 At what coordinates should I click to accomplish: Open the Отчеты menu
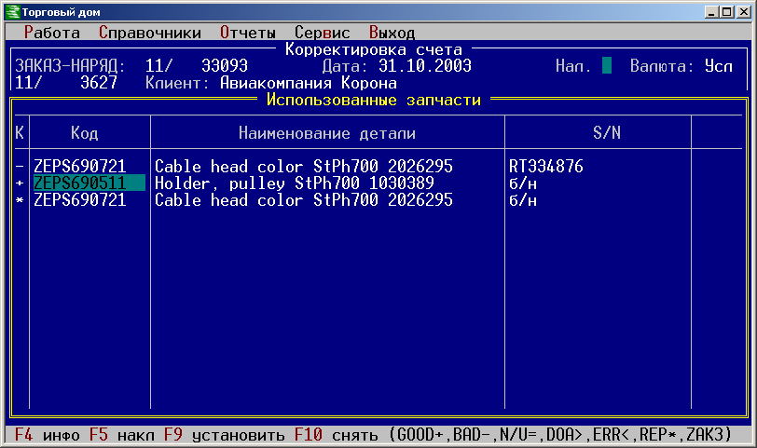click(248, 33)
